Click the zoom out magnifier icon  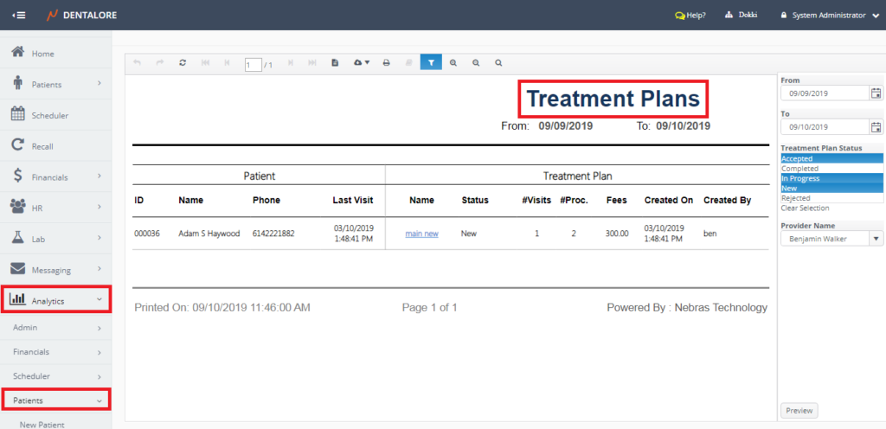(476, 63)
